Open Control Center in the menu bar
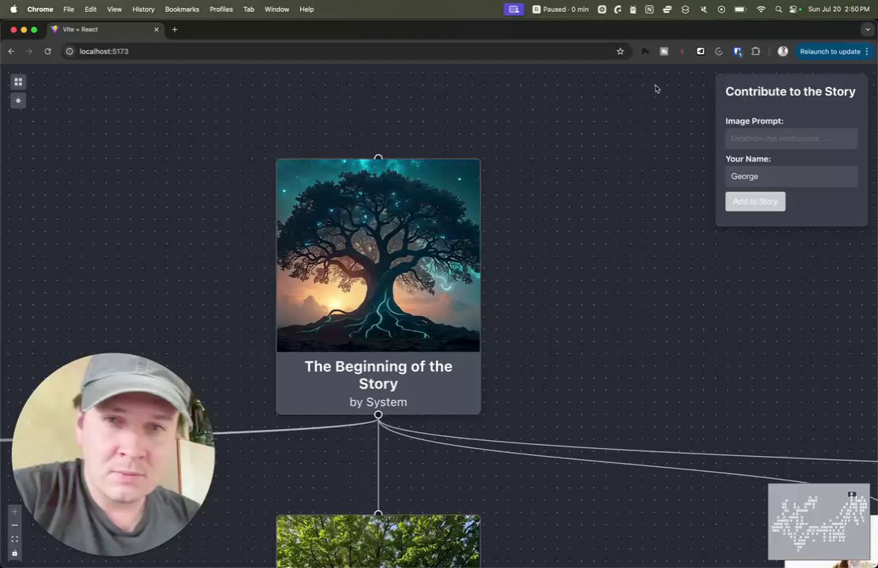 pos(795,9)
